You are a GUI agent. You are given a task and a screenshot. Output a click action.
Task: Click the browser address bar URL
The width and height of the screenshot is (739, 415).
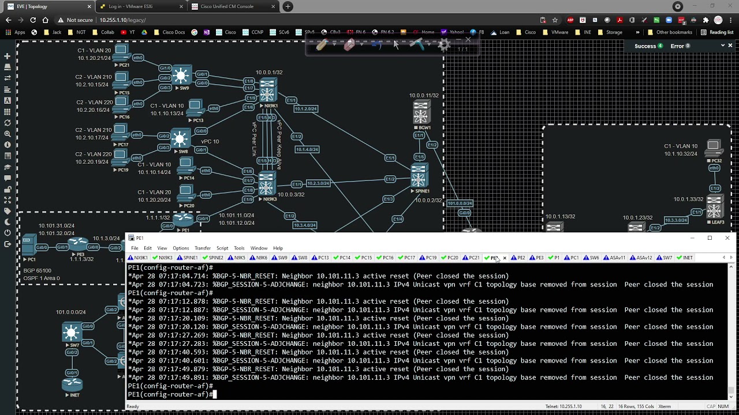pyautogui.click(x=122, y=20)
